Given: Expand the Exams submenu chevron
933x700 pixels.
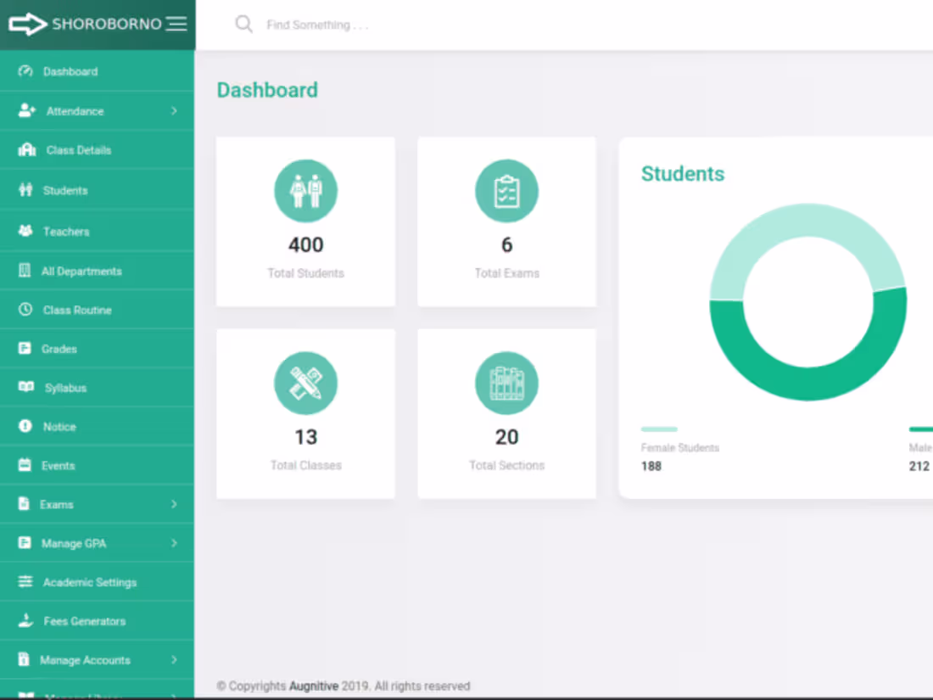Looking at the screenshot, I should coord(174,504).
